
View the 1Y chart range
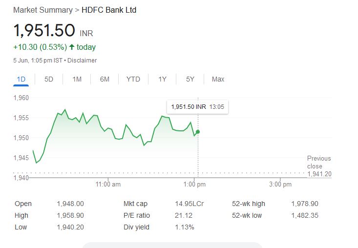(162, 79)
